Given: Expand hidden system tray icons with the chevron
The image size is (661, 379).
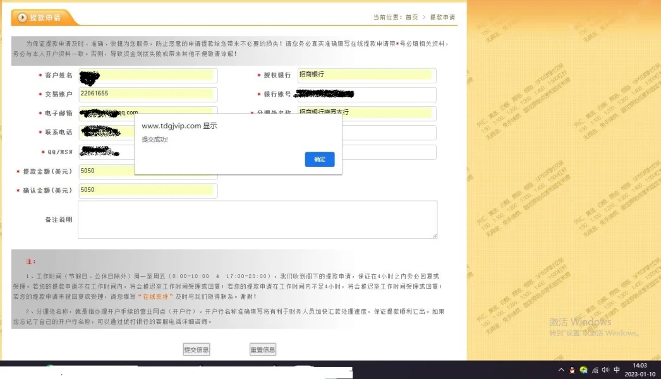Looking at the screenshot, I should tap(561, 370).
